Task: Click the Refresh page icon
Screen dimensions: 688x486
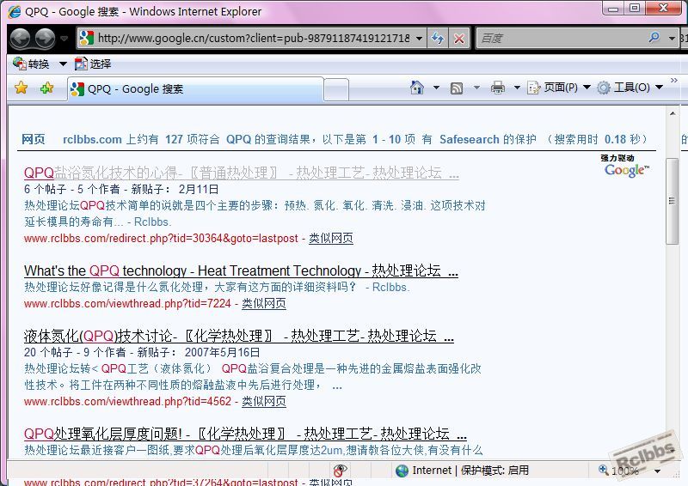Action: pyautogui.click(x=438, y=39)
